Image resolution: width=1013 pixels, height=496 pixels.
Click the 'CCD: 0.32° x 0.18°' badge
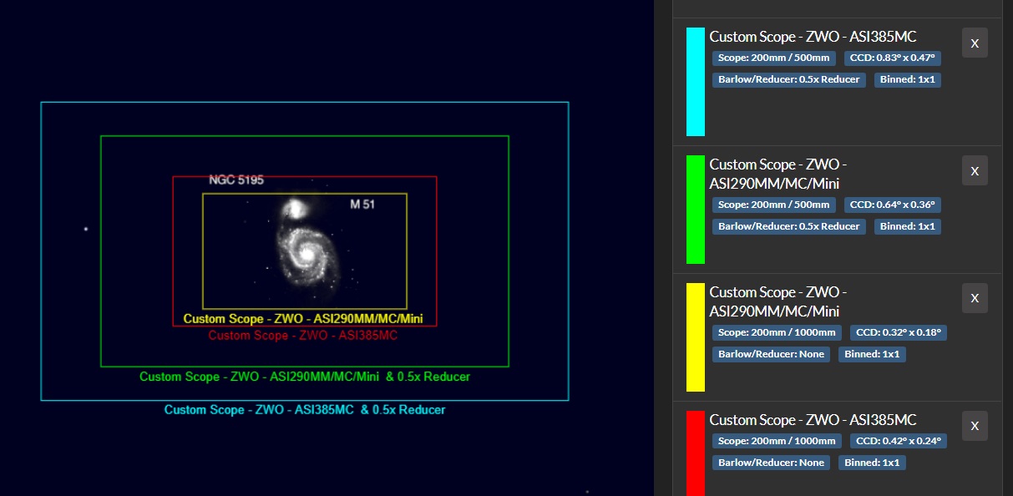899,332
